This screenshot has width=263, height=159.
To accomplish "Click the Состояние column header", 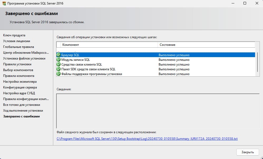I will (206, 45).
